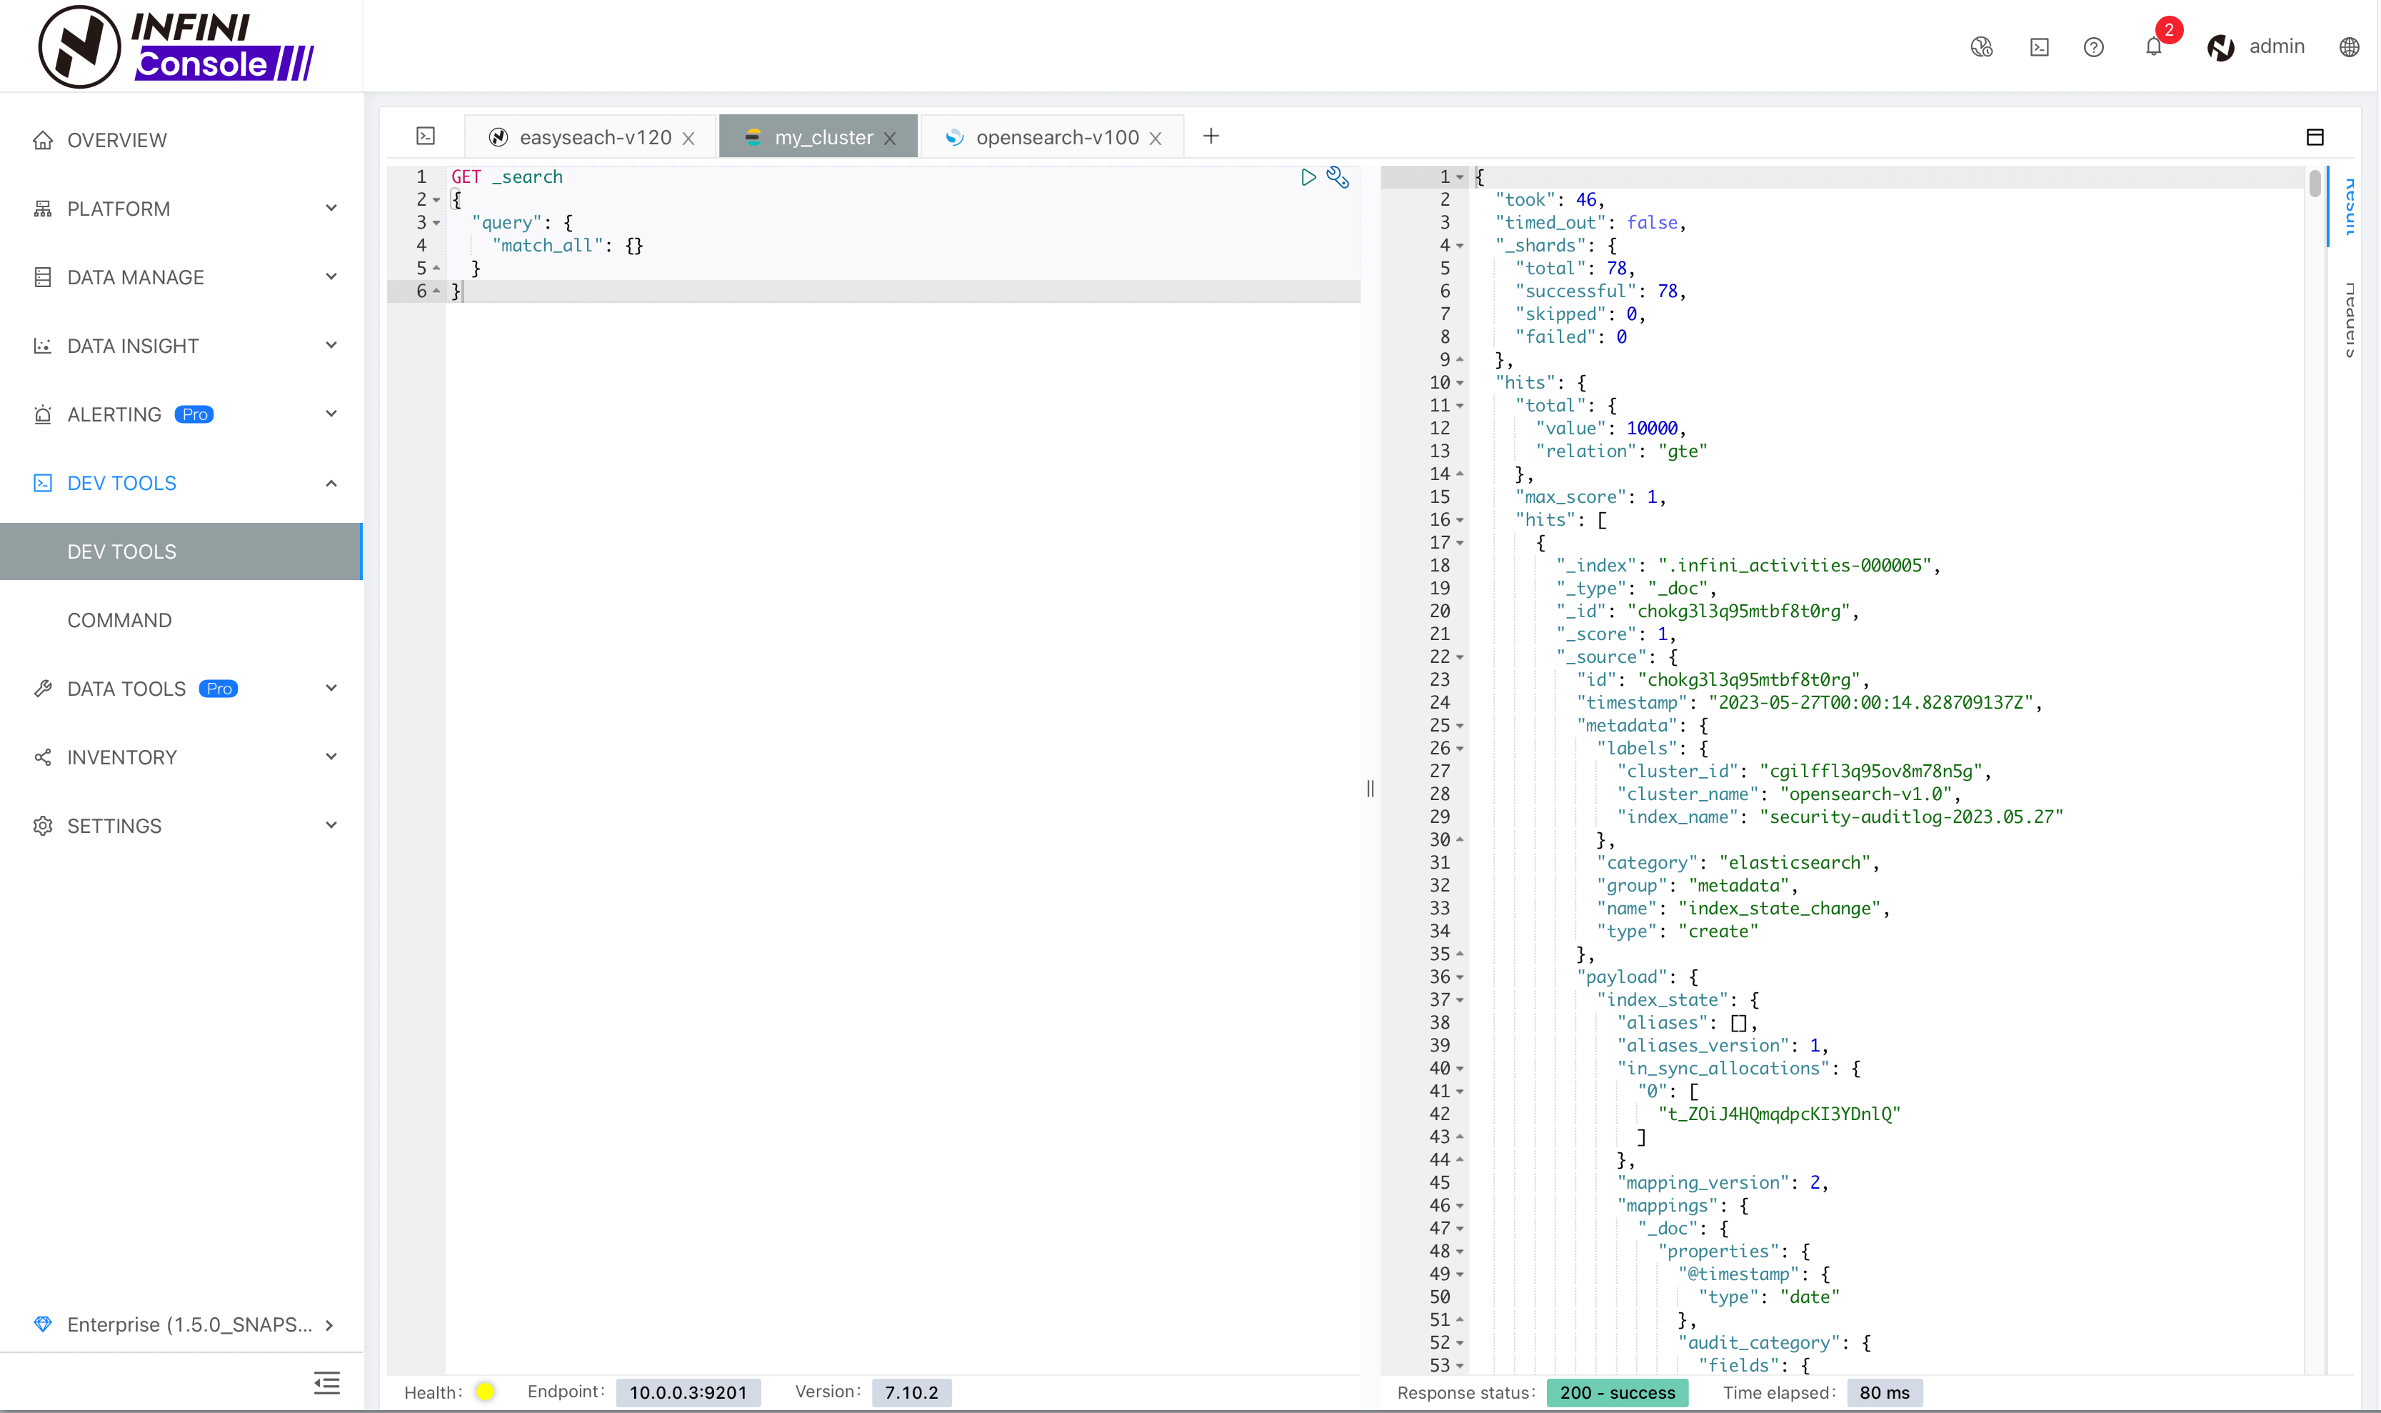The image size is (2381, 1413).
Task: Open the help question mark icon
Action: pyautogui.click(x=2094, y=46)
